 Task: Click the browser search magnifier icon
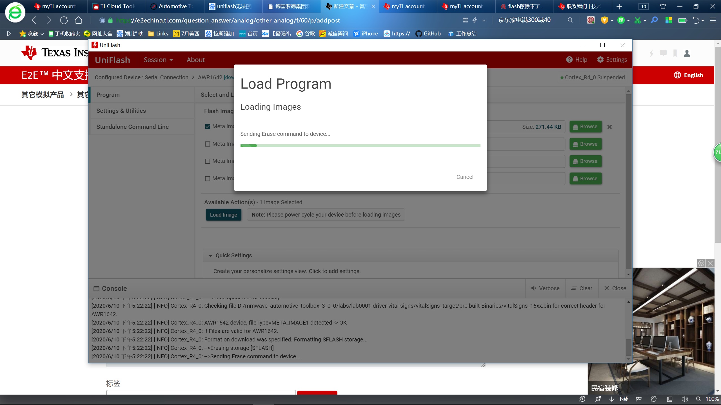point(570,20)
